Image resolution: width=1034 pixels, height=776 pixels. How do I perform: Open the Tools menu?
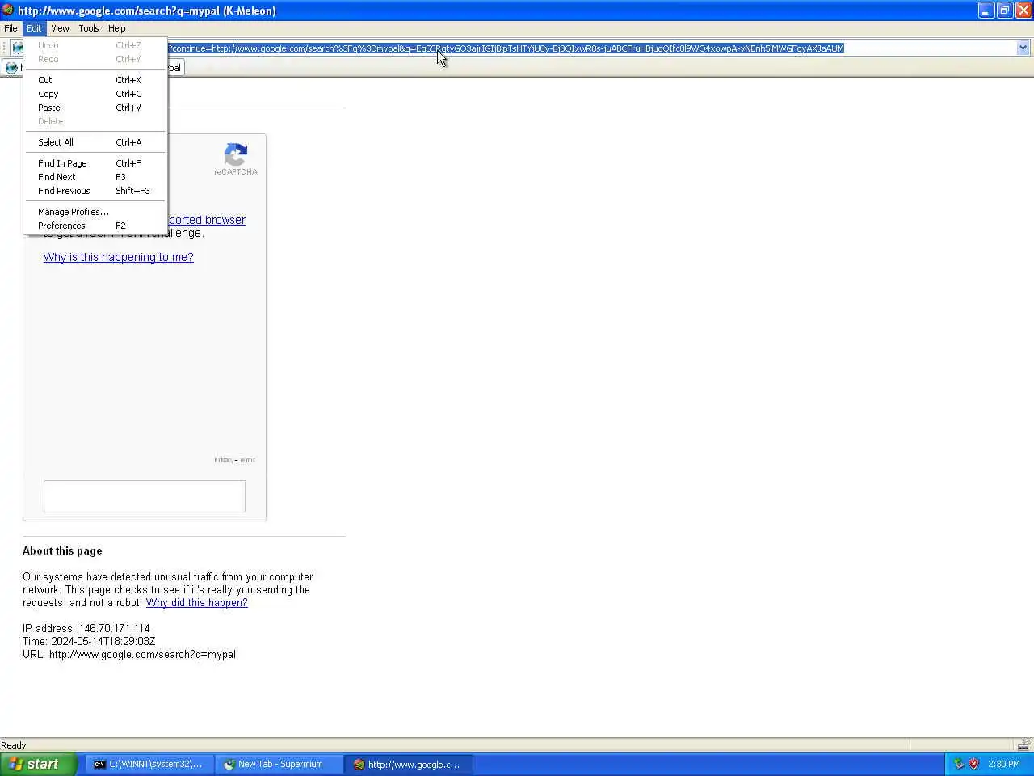[89, 28]
